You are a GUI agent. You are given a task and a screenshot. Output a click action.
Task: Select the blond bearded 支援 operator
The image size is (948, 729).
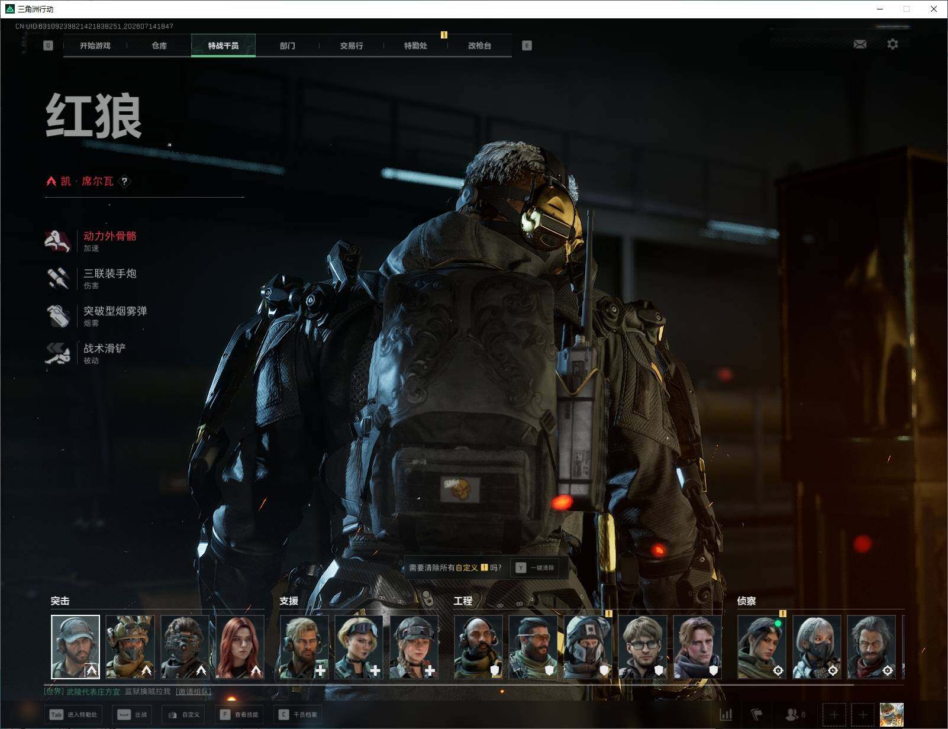click(304, 647)
